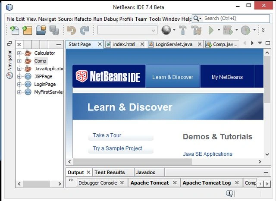Open the Profile Project dropdown arrow
The width and height of the screenshot is (276, 201).
click(254, 30)
